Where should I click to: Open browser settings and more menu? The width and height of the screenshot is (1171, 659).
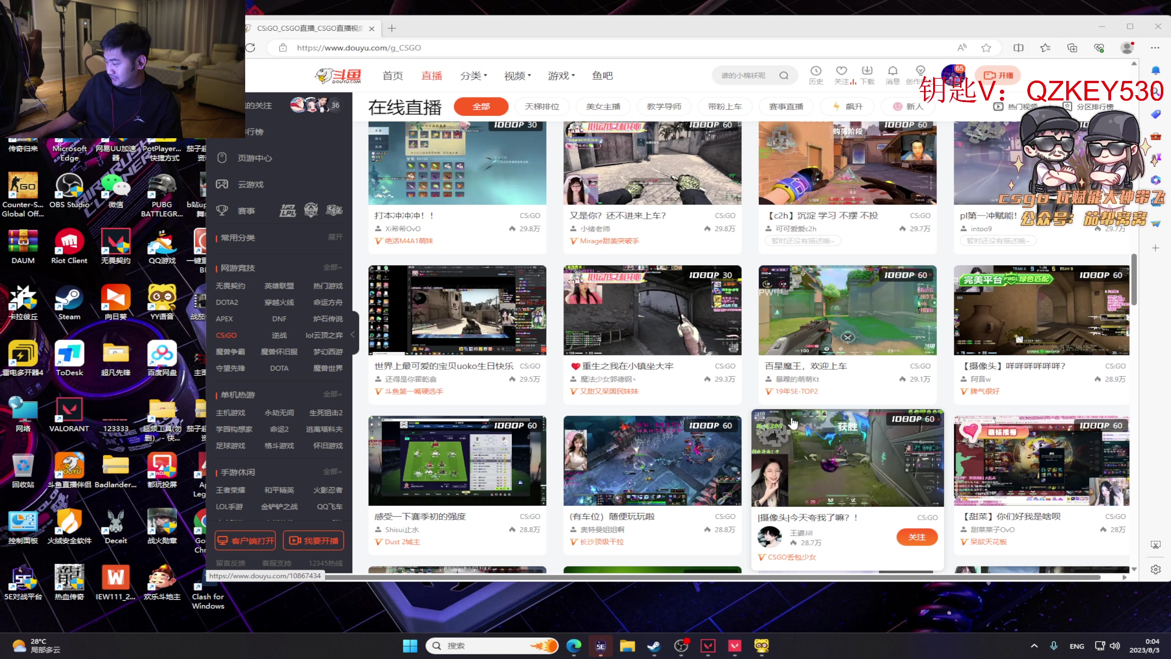coord(1155,48)
